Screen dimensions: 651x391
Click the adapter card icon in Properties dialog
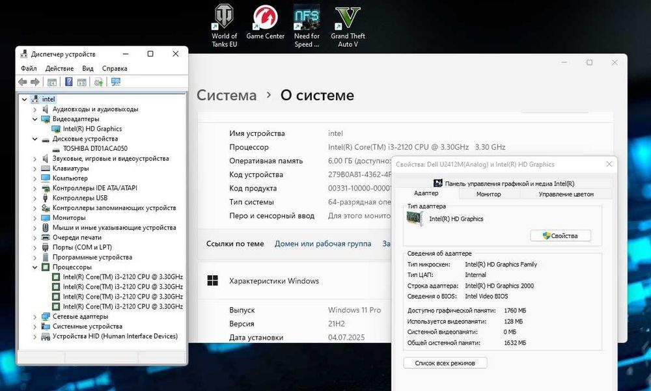click(414, 219)
